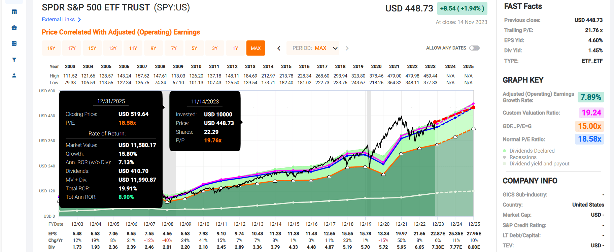The image size is (614, 252).
Task: Go to previous period using left arrow
Action: tap(279, 48)
